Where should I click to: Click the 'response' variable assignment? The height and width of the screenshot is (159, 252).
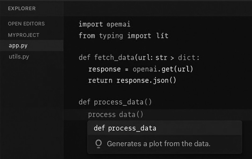[105, 69]
